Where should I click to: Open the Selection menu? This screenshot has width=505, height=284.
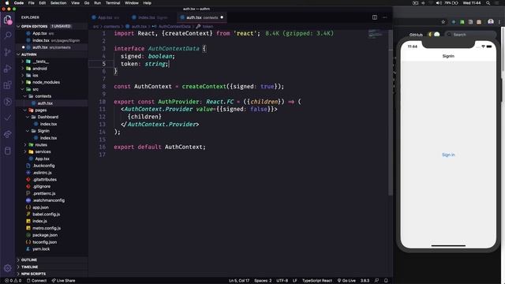(58, 3)
